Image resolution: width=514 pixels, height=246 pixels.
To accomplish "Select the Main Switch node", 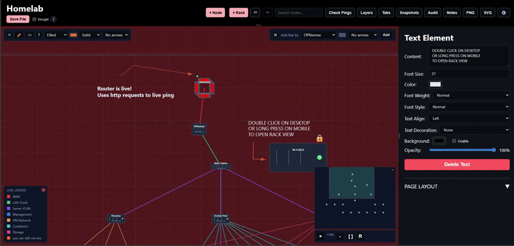I will tap(221, 166).
